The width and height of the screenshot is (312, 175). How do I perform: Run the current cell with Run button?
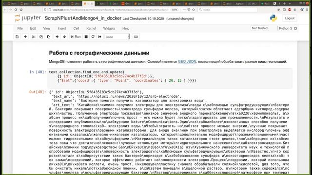pyautogui.click(x=76, y=37)
